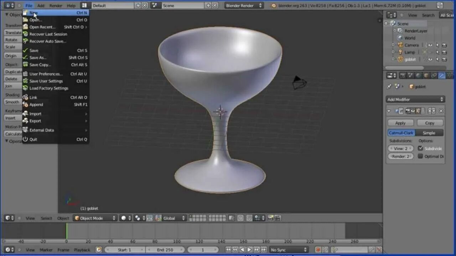Click the Timeline editor type icon

[x=10, y=250]
